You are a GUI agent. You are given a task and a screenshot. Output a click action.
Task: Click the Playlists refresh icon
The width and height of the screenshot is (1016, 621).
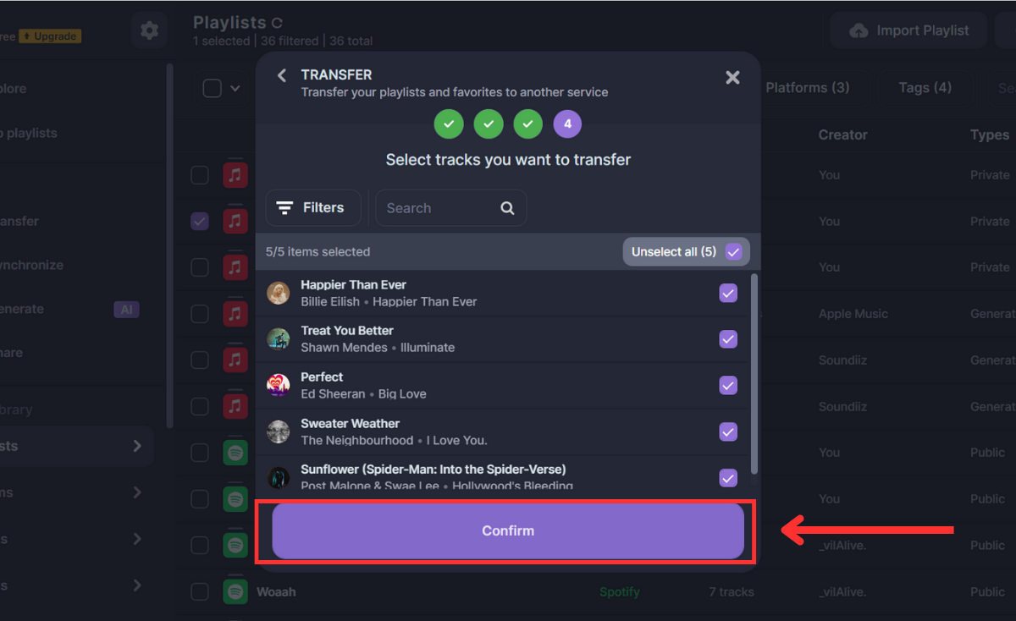coord(277,24)
